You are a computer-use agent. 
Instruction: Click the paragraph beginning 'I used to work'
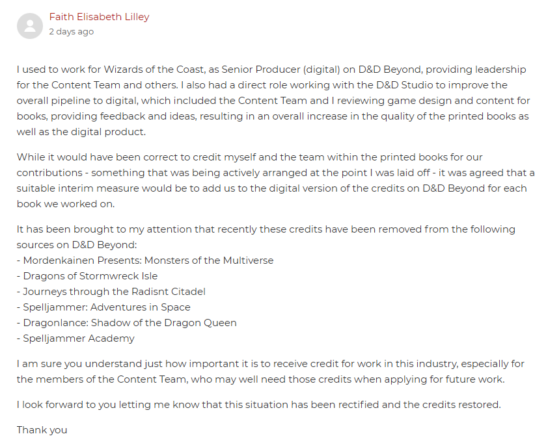[273, 101]
